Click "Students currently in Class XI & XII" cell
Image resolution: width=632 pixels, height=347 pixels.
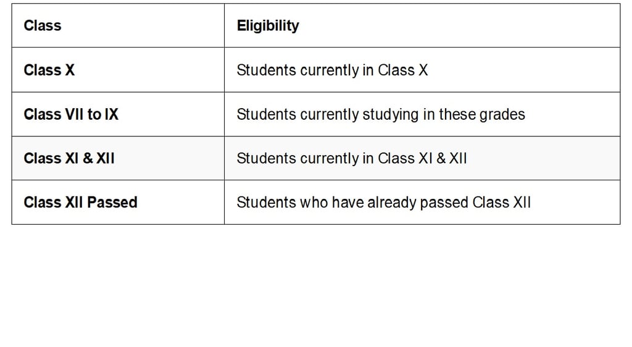point(352,159)
